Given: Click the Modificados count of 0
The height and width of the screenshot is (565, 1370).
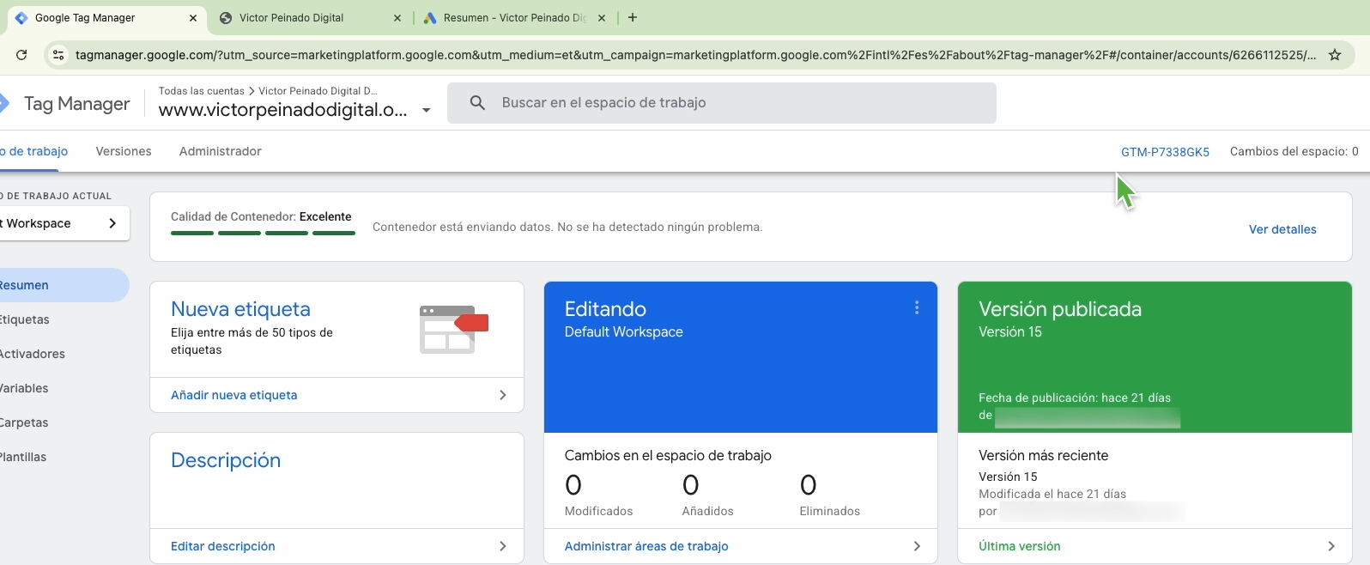Looking at the screenshot, I should (x=573, y=486).
